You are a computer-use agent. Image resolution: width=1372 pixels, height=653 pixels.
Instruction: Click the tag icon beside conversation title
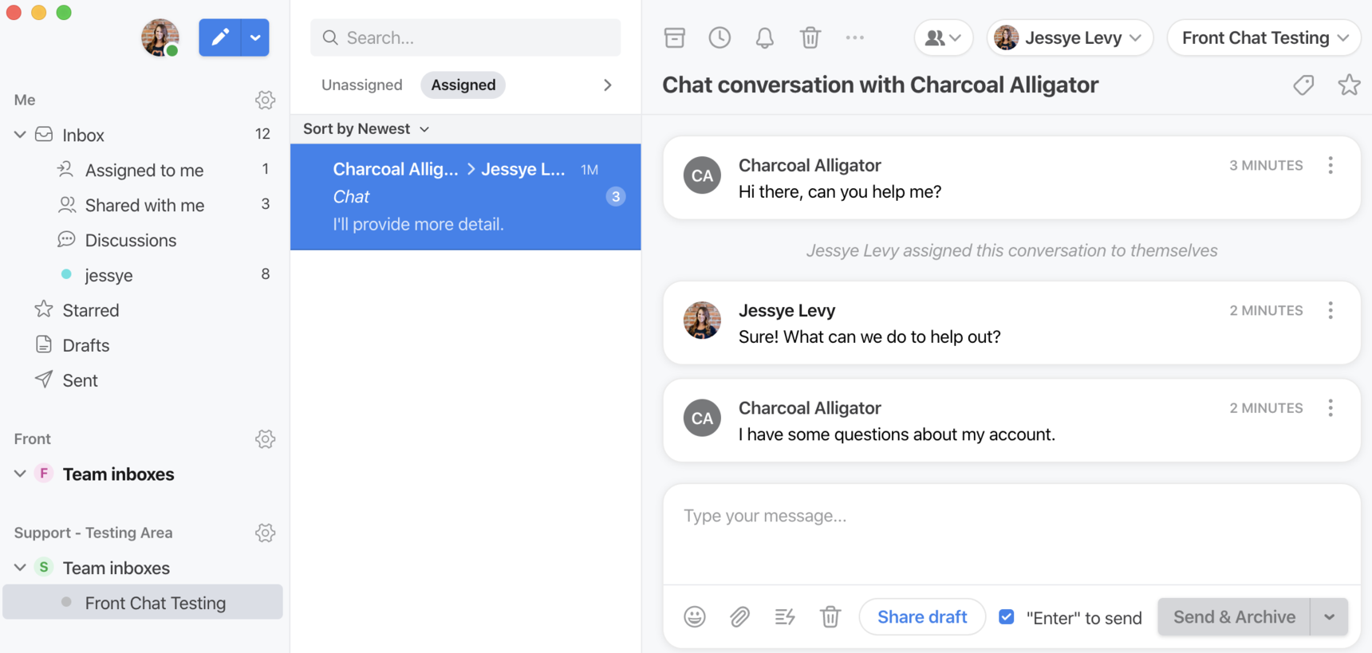coord(1303,85)
